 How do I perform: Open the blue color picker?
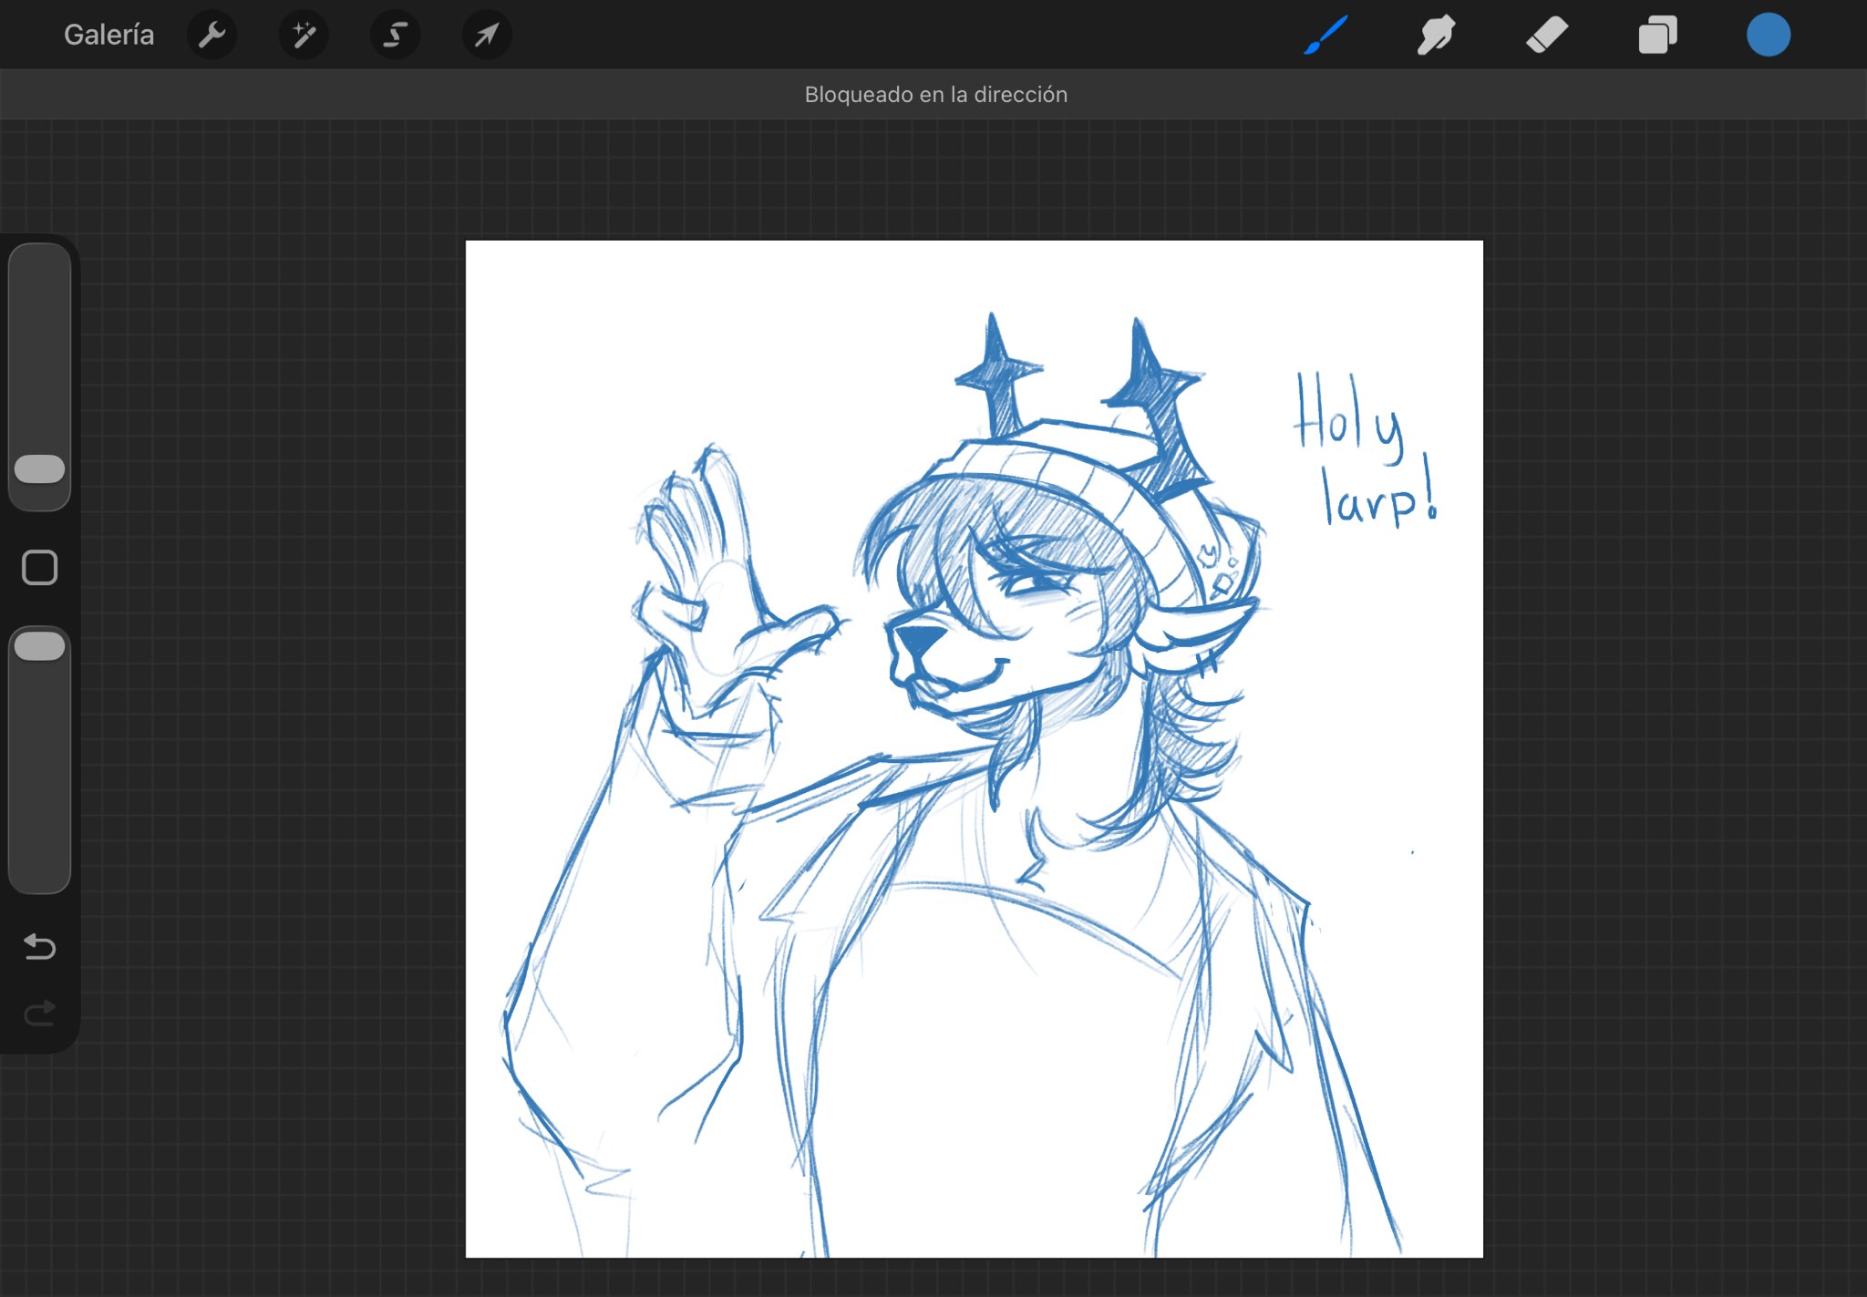pyautogui.click(x=1768, y=36)
